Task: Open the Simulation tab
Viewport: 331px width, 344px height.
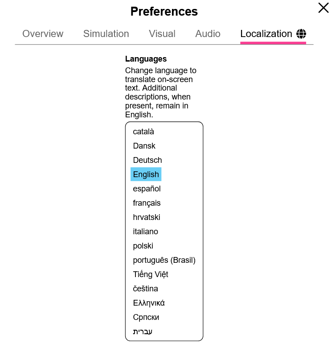Action: tap(106, 34)
